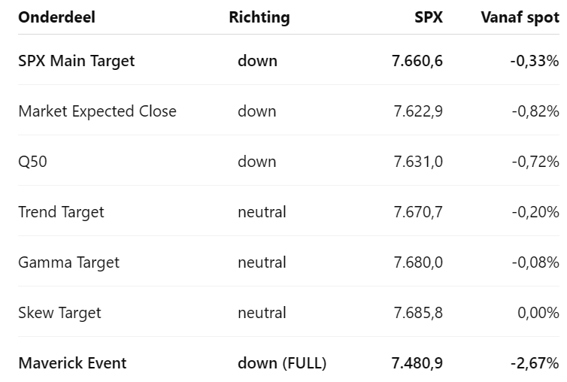Click the Richting column header
567x382 pixels.
(259, 18)
